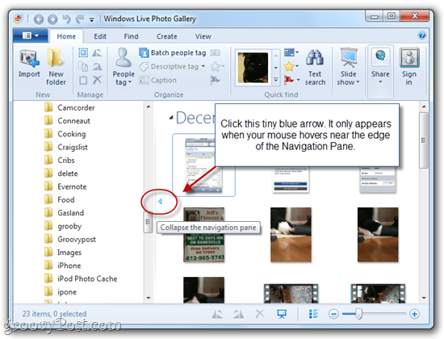Click status bar rotate left icon
Viewport: 444px width, 339px height.
[x=217, y=314]
